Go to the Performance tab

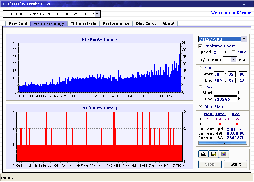pos(116,23)
